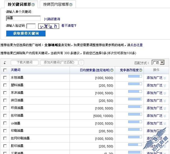Screen dimensions: 170x154
Task: Click the 请输入验证码 captcha input field
Action: click(x=31, y=26)
